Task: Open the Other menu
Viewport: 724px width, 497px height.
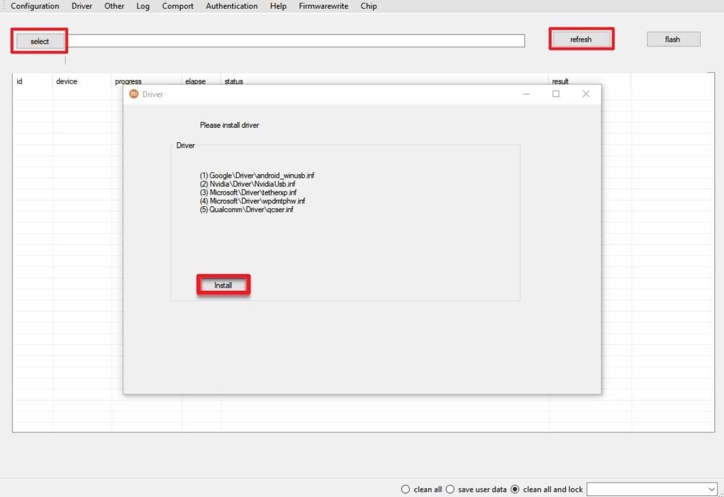Action: (x=114, y=6)
